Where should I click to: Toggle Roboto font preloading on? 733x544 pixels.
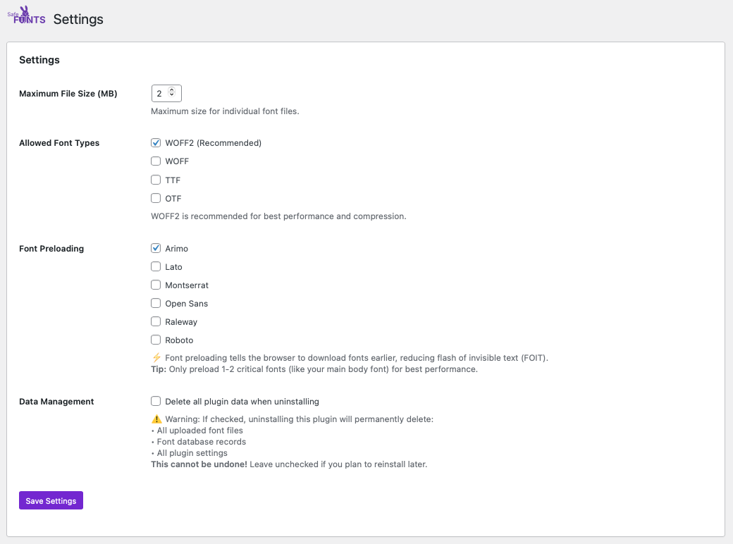[x=156, y=340]
